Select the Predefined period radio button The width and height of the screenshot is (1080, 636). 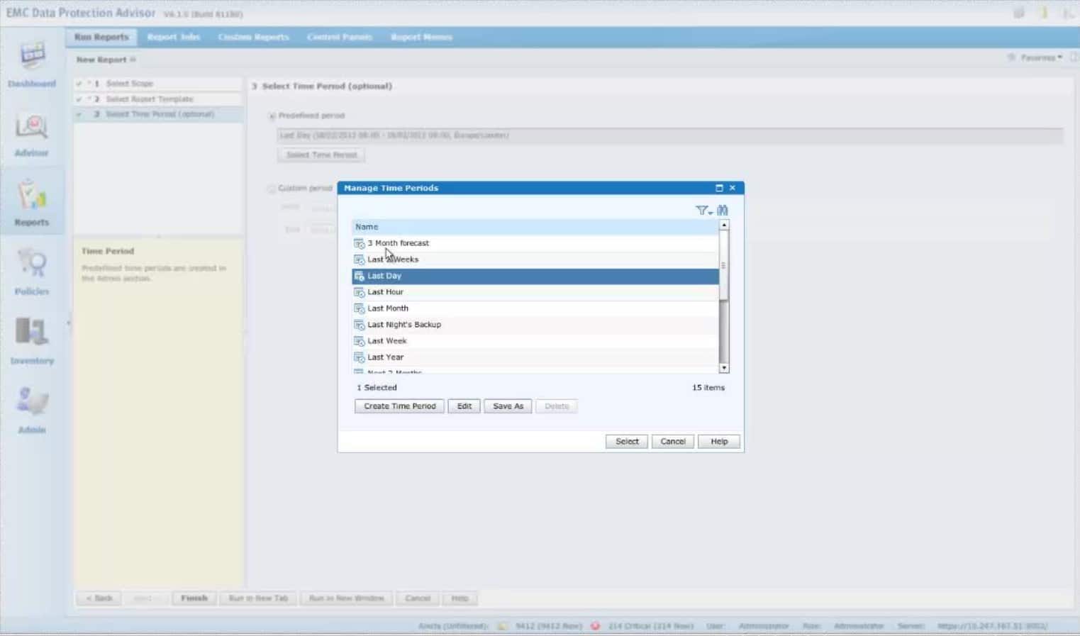click(x=272, y=116)
